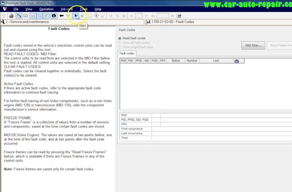Open the View menu
The image size is (292, 192).
click(29, 9)
